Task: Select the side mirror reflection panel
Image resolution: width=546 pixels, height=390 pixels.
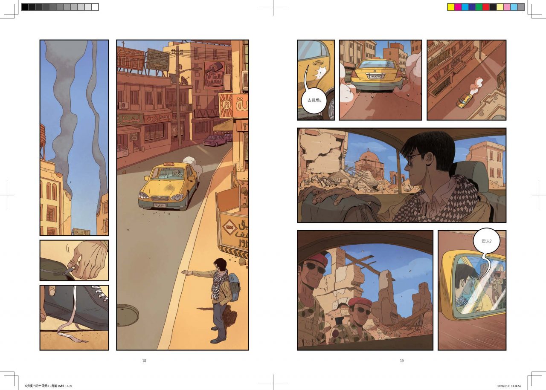Action: click(472, 290)
